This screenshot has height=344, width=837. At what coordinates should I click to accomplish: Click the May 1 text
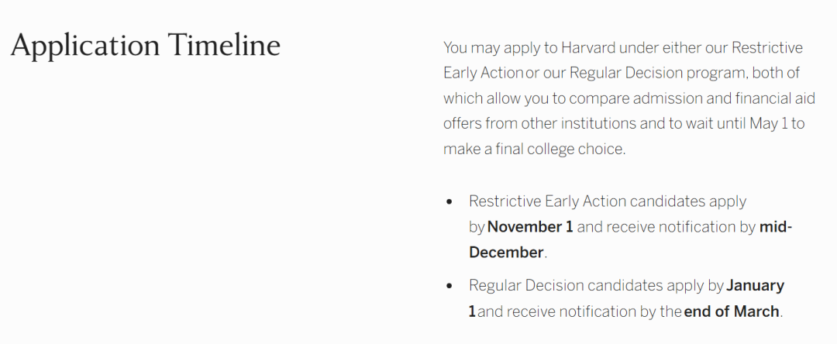pos(769,124)
